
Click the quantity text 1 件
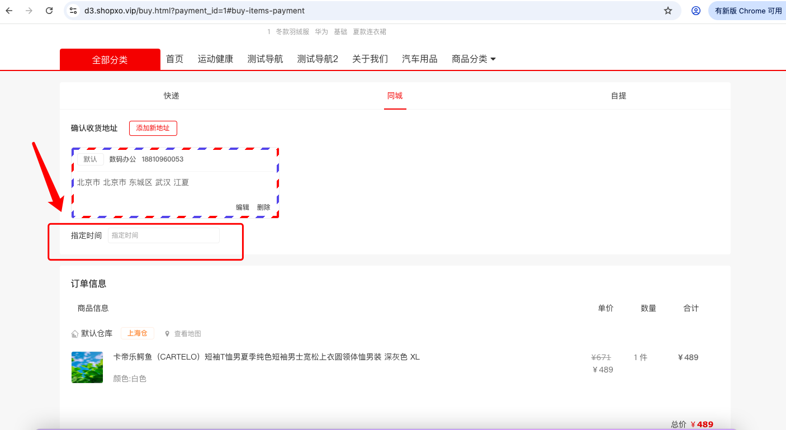pos(641,357)
